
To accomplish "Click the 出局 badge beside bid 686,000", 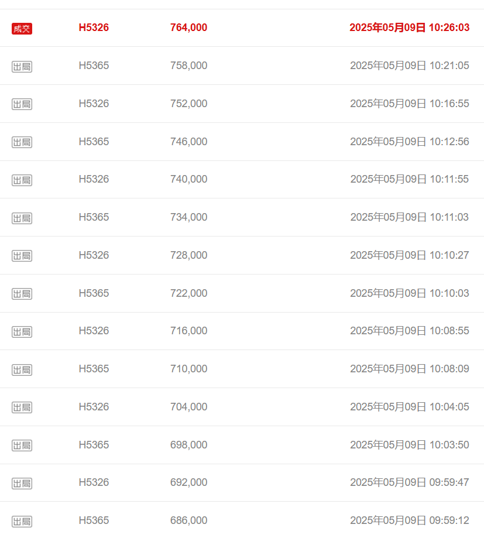I will (x=22, y=522).
